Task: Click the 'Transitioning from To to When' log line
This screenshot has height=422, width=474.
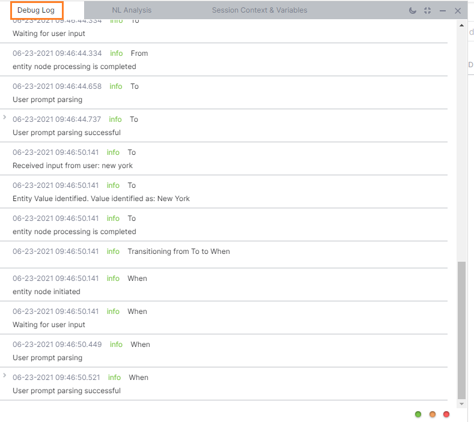Action: 178,252
